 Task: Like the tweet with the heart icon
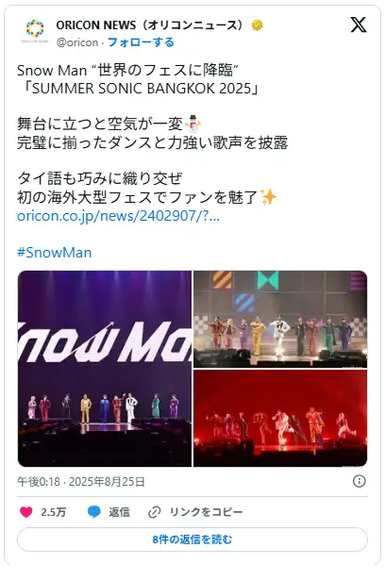point(25,512)
